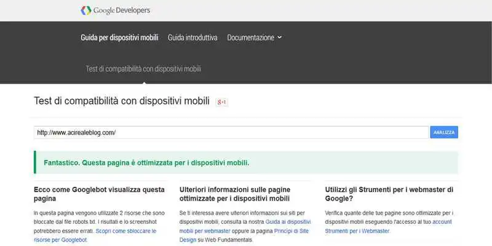Click the Google Developers logo

(x=116, y=10)
